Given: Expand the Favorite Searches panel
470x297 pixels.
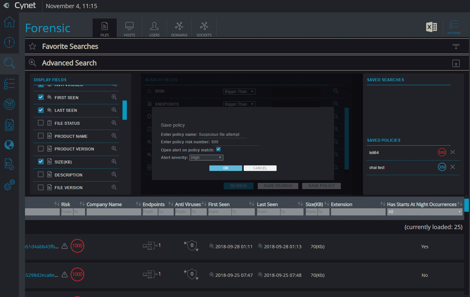Looking at the screenshot, I should (456, 46).
